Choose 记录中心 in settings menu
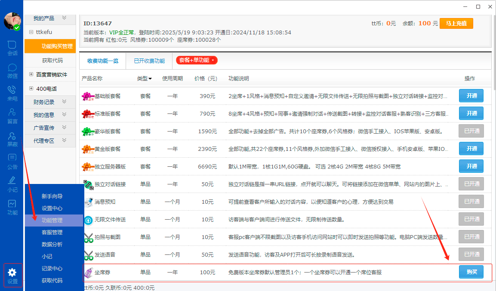 point(52,268)
